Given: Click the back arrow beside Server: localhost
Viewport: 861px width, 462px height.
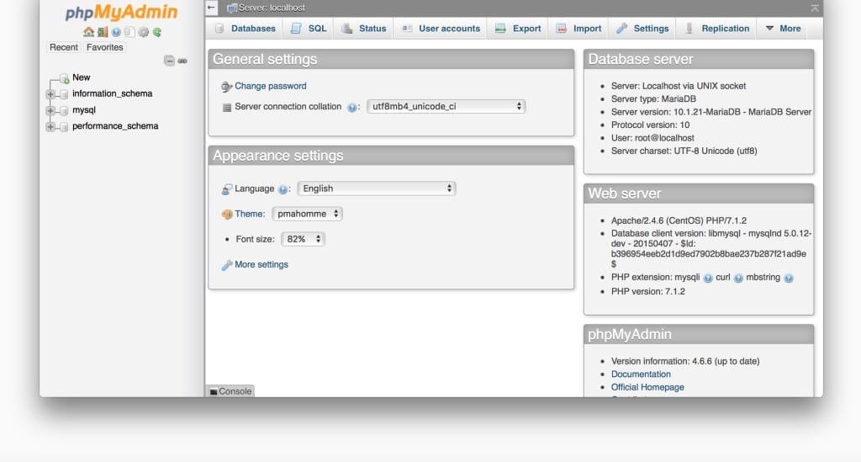Looking at the screenshot, I should (x=211, y=7).
